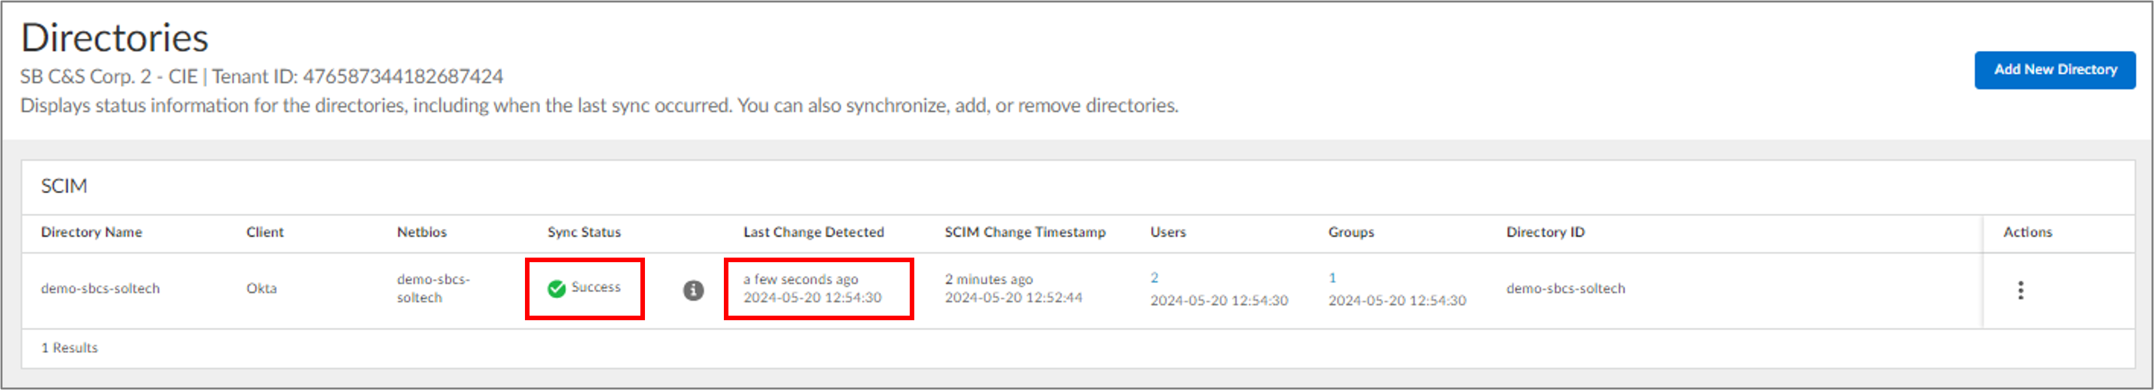Click the Netbios column header
Screen dimensions: 2154x390
tap(421, 232)
